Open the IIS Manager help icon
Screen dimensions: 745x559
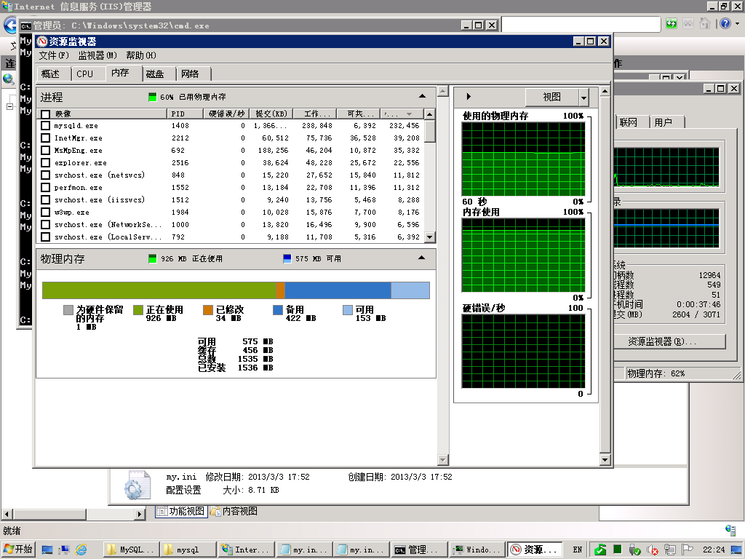tap(725, 24)
